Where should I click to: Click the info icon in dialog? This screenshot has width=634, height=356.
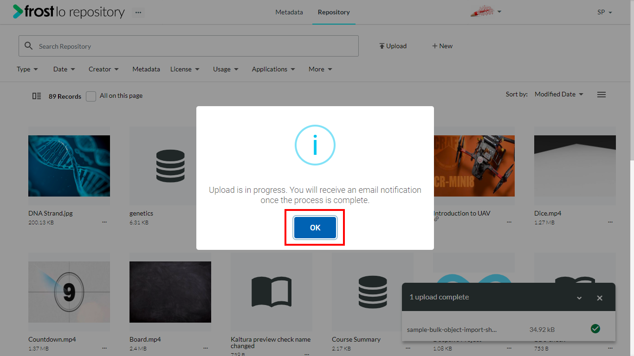tap(315, 145)
